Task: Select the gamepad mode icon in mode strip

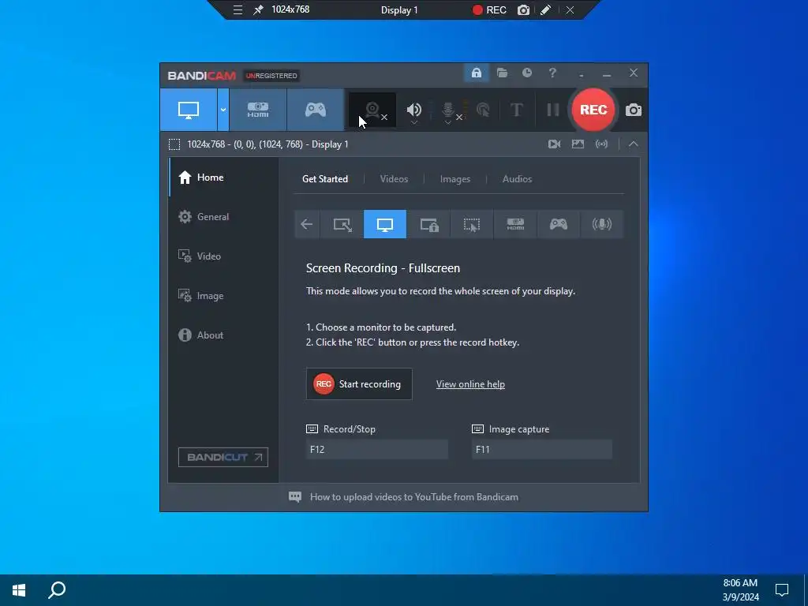Action: pos(559,224)
